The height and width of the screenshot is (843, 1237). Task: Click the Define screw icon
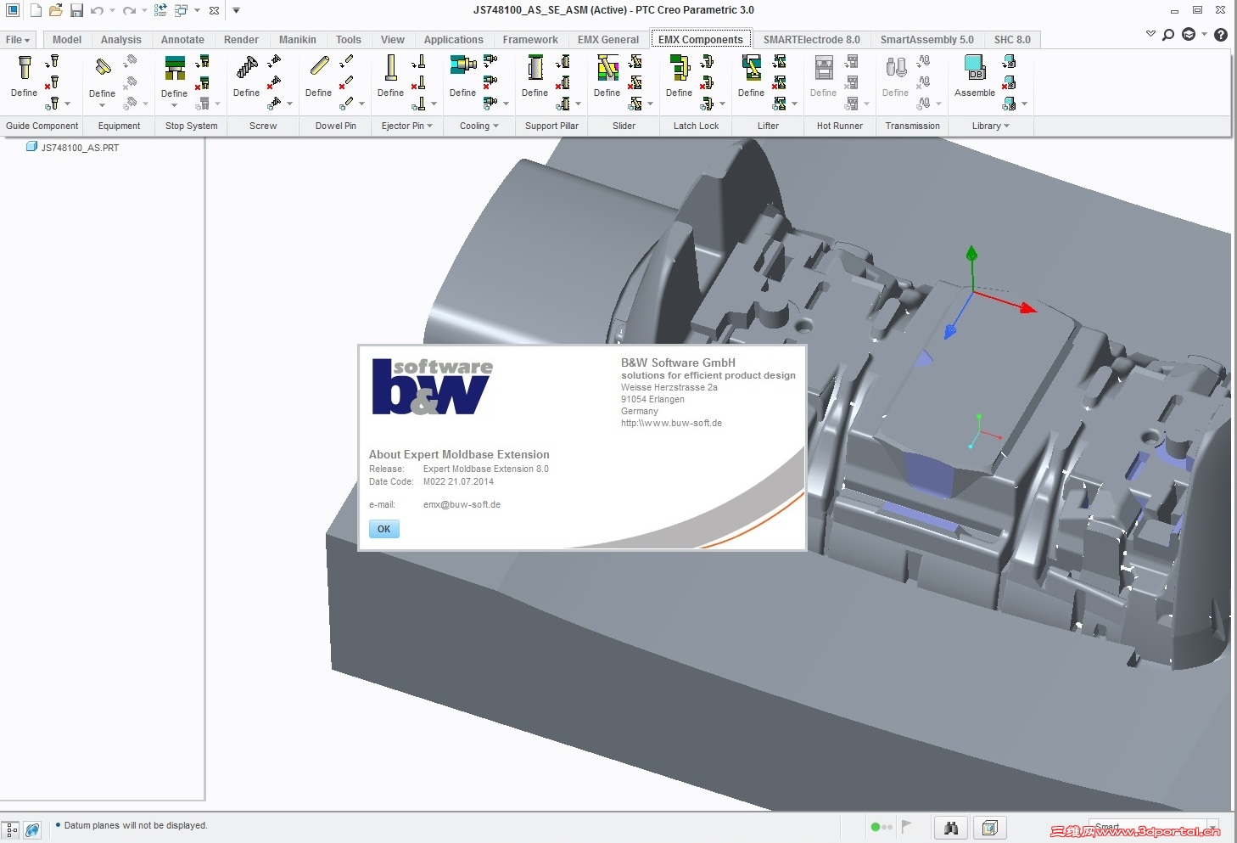(x=247, y=67)
